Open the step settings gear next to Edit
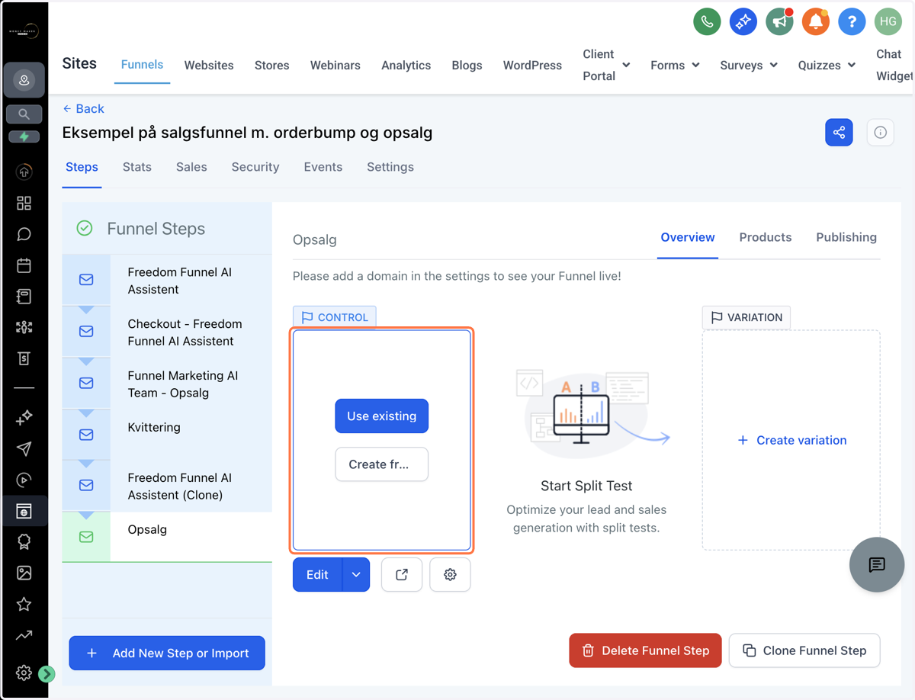 click(450, 575)
